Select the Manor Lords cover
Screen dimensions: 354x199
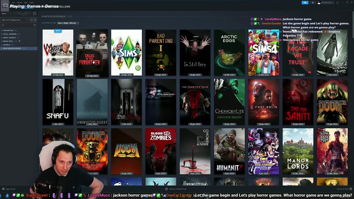pyautogui.click(x=298, y=151)
